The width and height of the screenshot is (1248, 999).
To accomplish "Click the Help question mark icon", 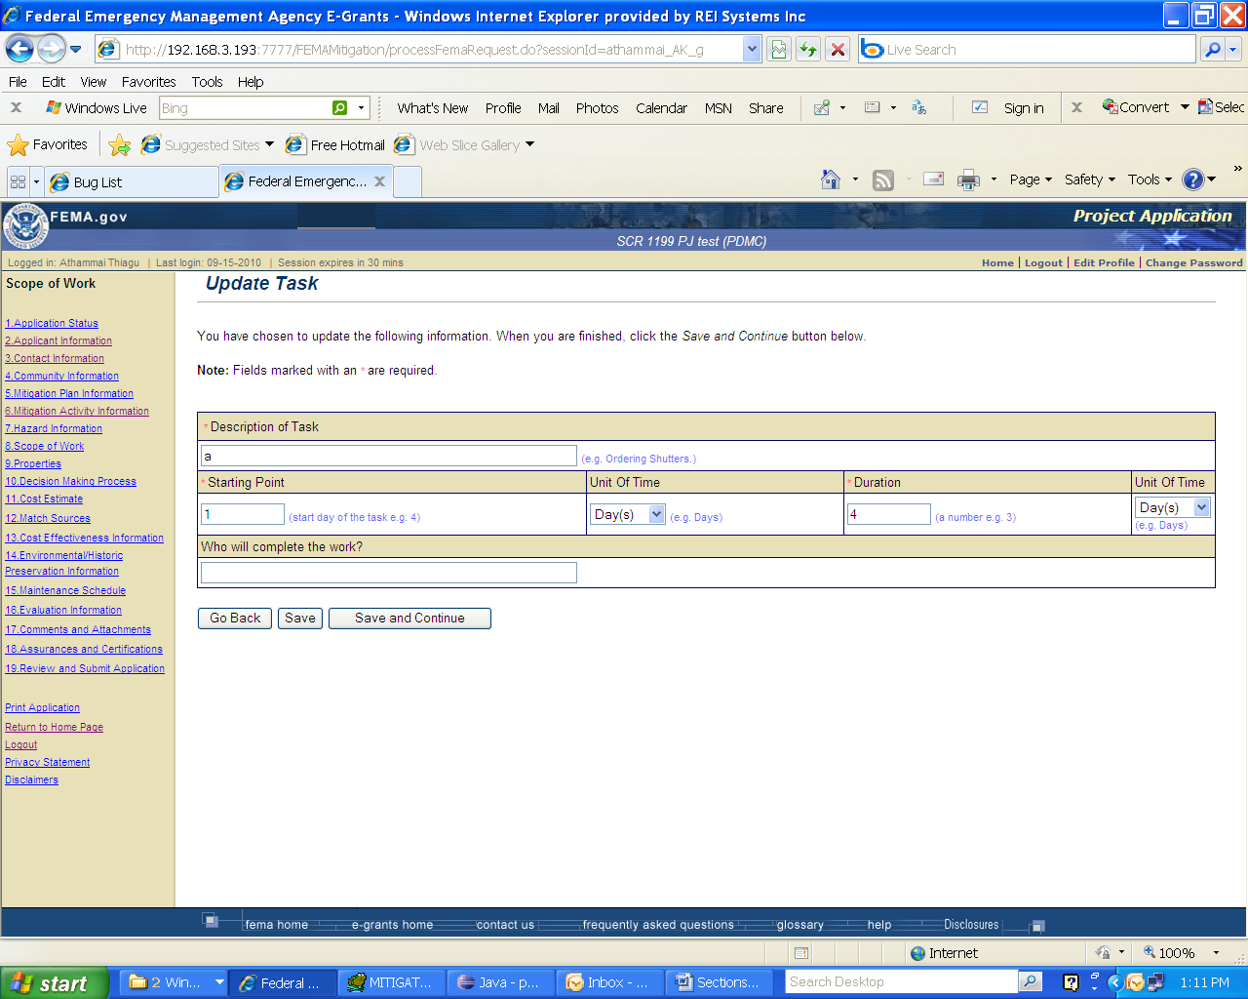I will point(1192,180).
